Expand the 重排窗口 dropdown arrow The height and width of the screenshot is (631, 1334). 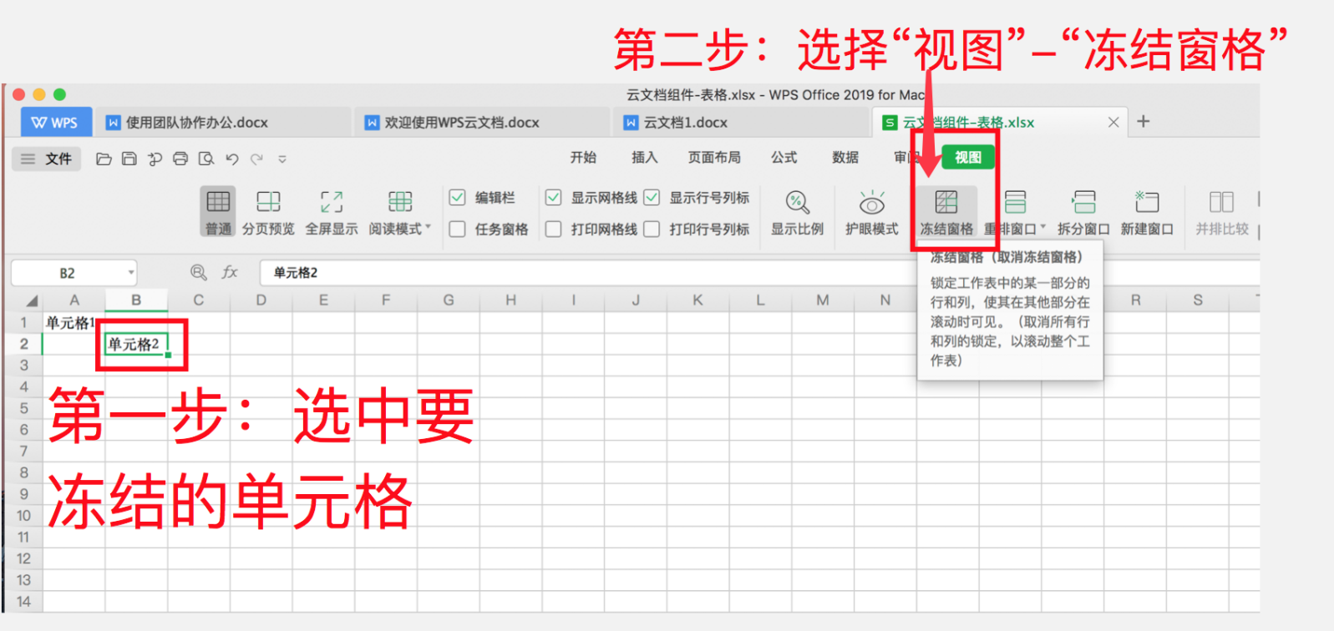pos(1042,227)
